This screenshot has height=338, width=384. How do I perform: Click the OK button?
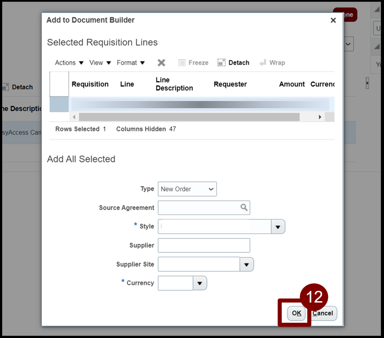[296, 313]
